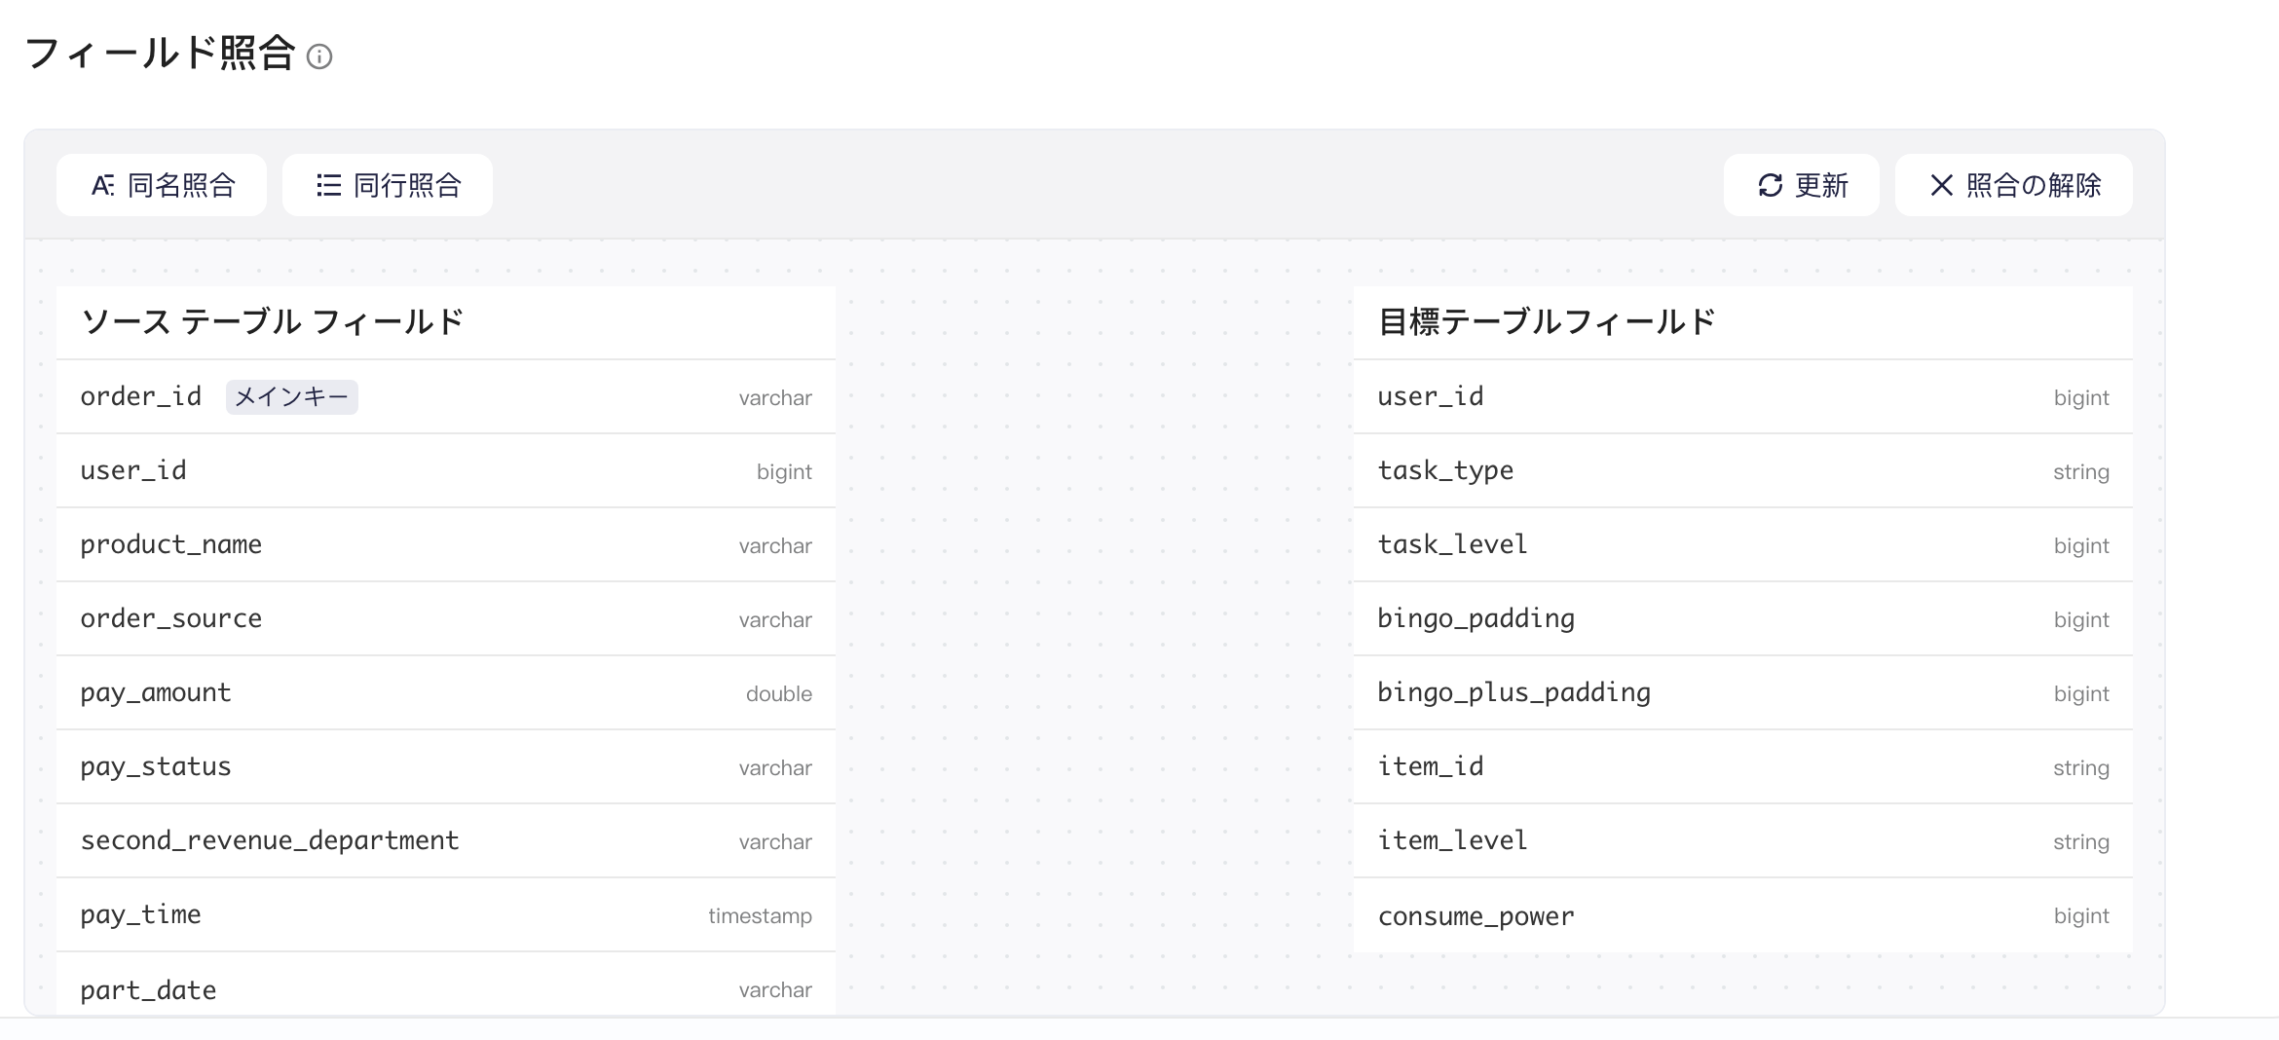
Task: Click the 更新 refresh button
Action: point(1802,185)
